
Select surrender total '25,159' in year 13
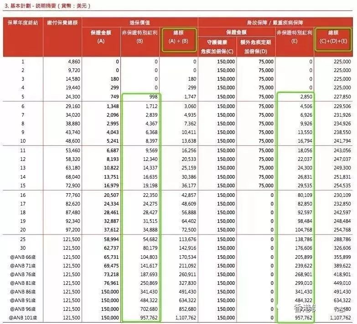[x=189, y=168]
